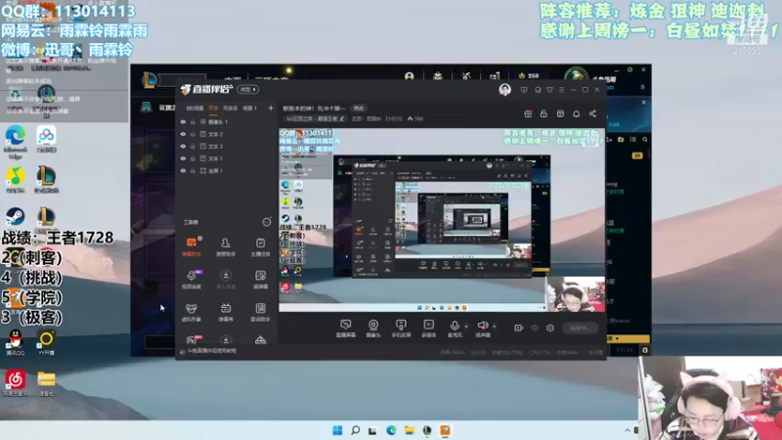
Task: Open the 弹幕秀 tool icon
Action: pyautogui.click(x=226, y=312)
